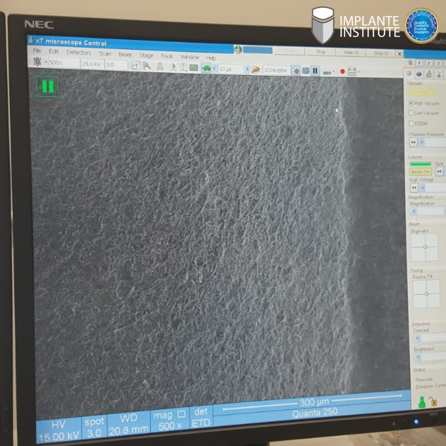Click the auto contrast brightness icon
Screen dimensions: 446x446
[x=173, y=67]
